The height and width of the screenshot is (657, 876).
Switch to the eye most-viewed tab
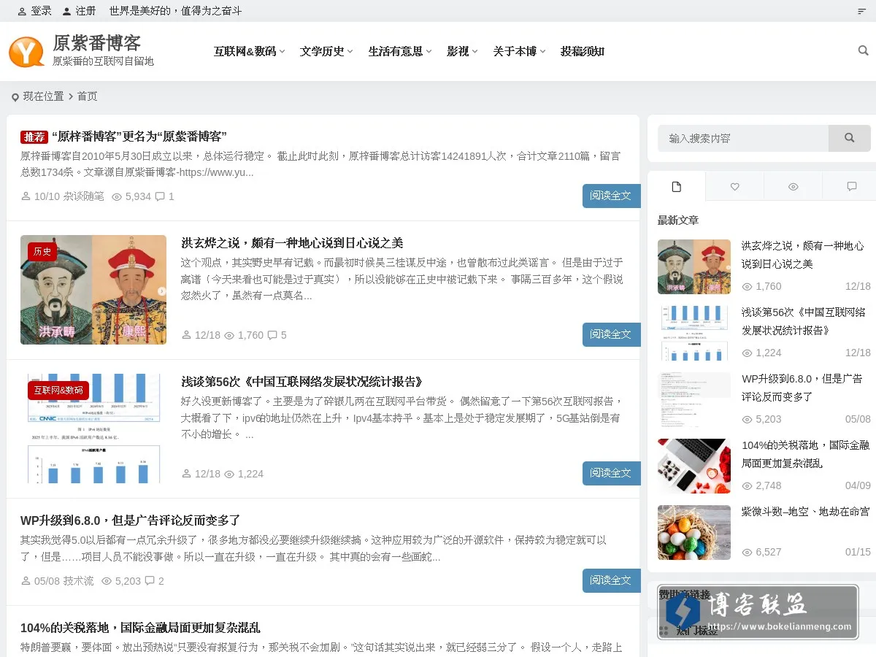coord(794,187)
